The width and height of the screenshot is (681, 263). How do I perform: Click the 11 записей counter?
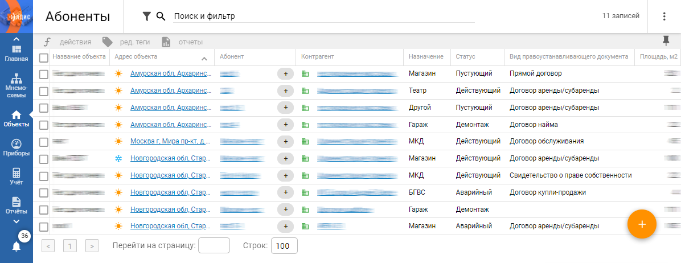[x=621, y=16]
